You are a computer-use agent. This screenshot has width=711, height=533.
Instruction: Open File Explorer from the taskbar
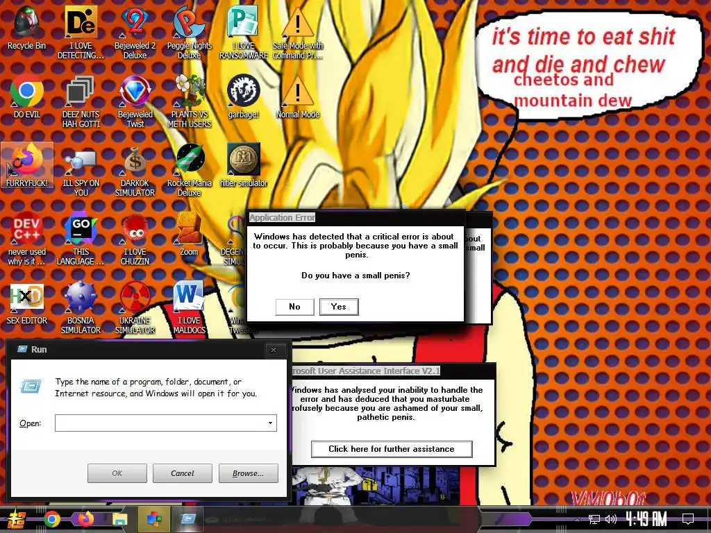point(119,519)
